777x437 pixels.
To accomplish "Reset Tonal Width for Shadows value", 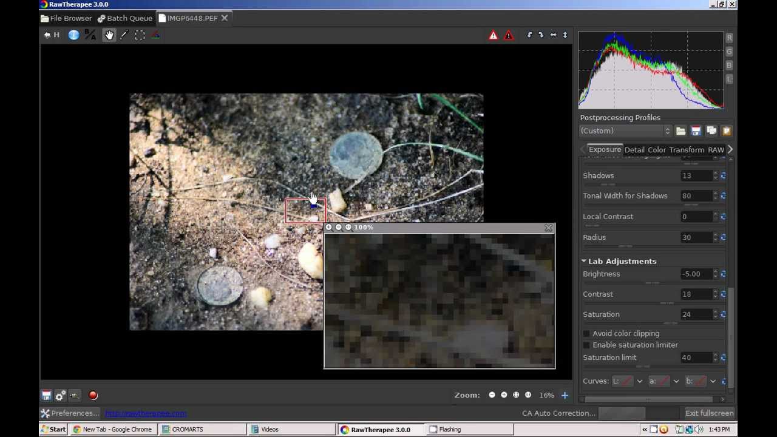I will (x=723, y=196).
